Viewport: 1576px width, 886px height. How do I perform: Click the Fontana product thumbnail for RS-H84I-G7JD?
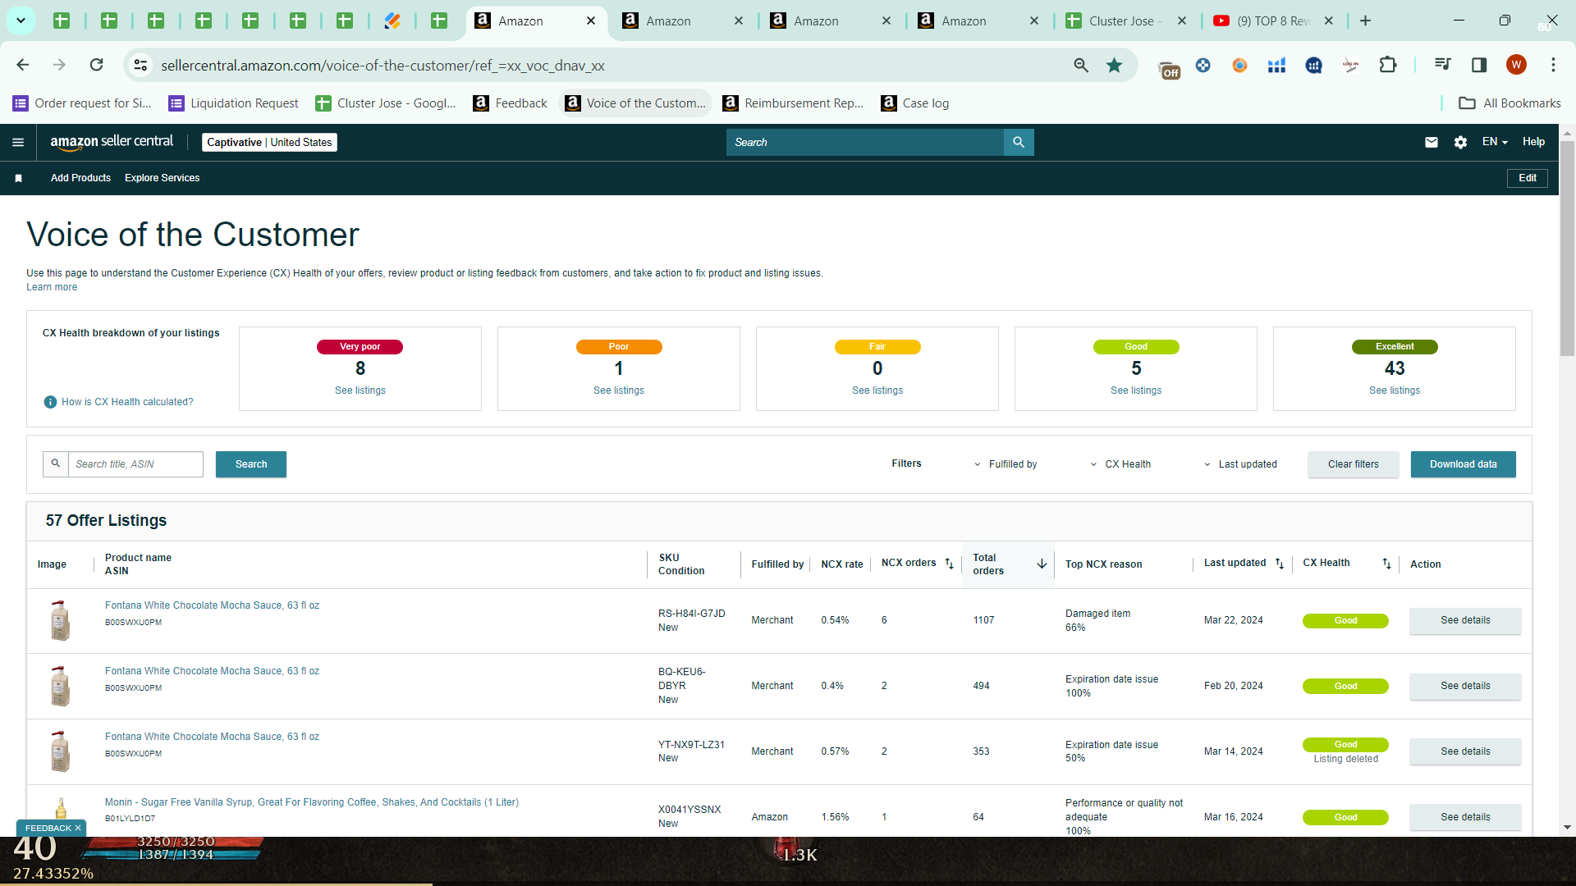pyautogui.click(x=60, y=621)
